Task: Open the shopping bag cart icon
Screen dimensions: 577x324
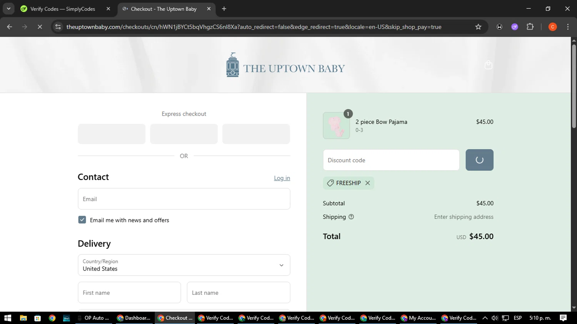Action: click(488, 65)
